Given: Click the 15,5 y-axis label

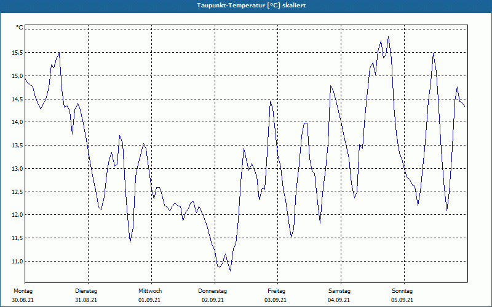Looking at the screenshot, I should (x=17, y=53).
